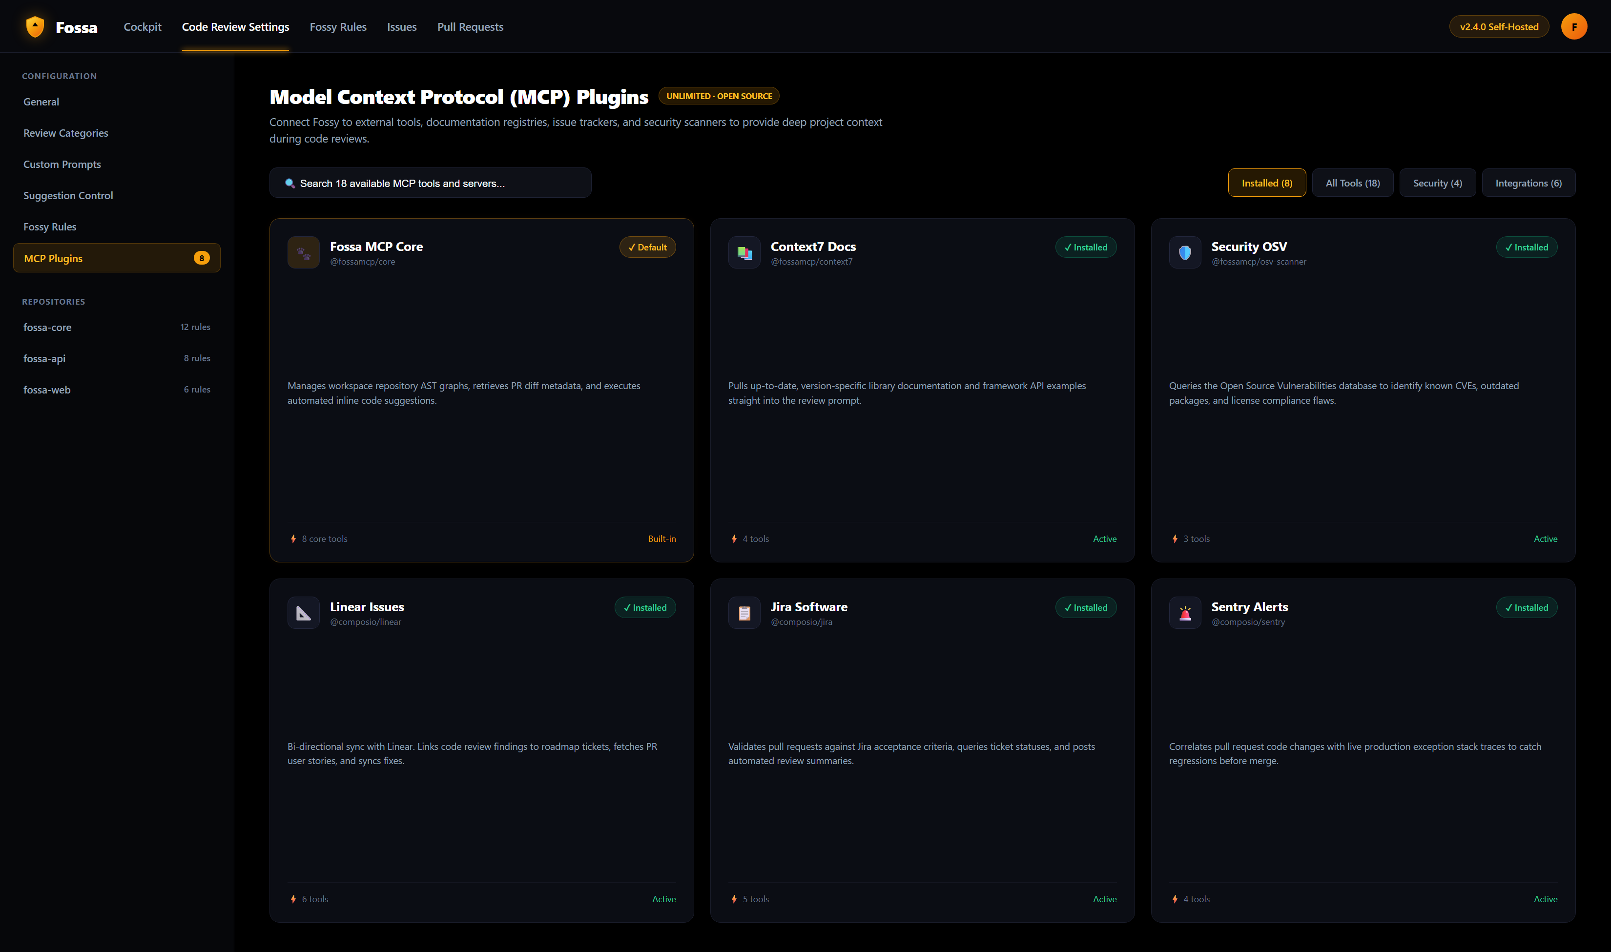
Task: Filter plugins by Security (4)
Action: click(x=1437, y=183)
